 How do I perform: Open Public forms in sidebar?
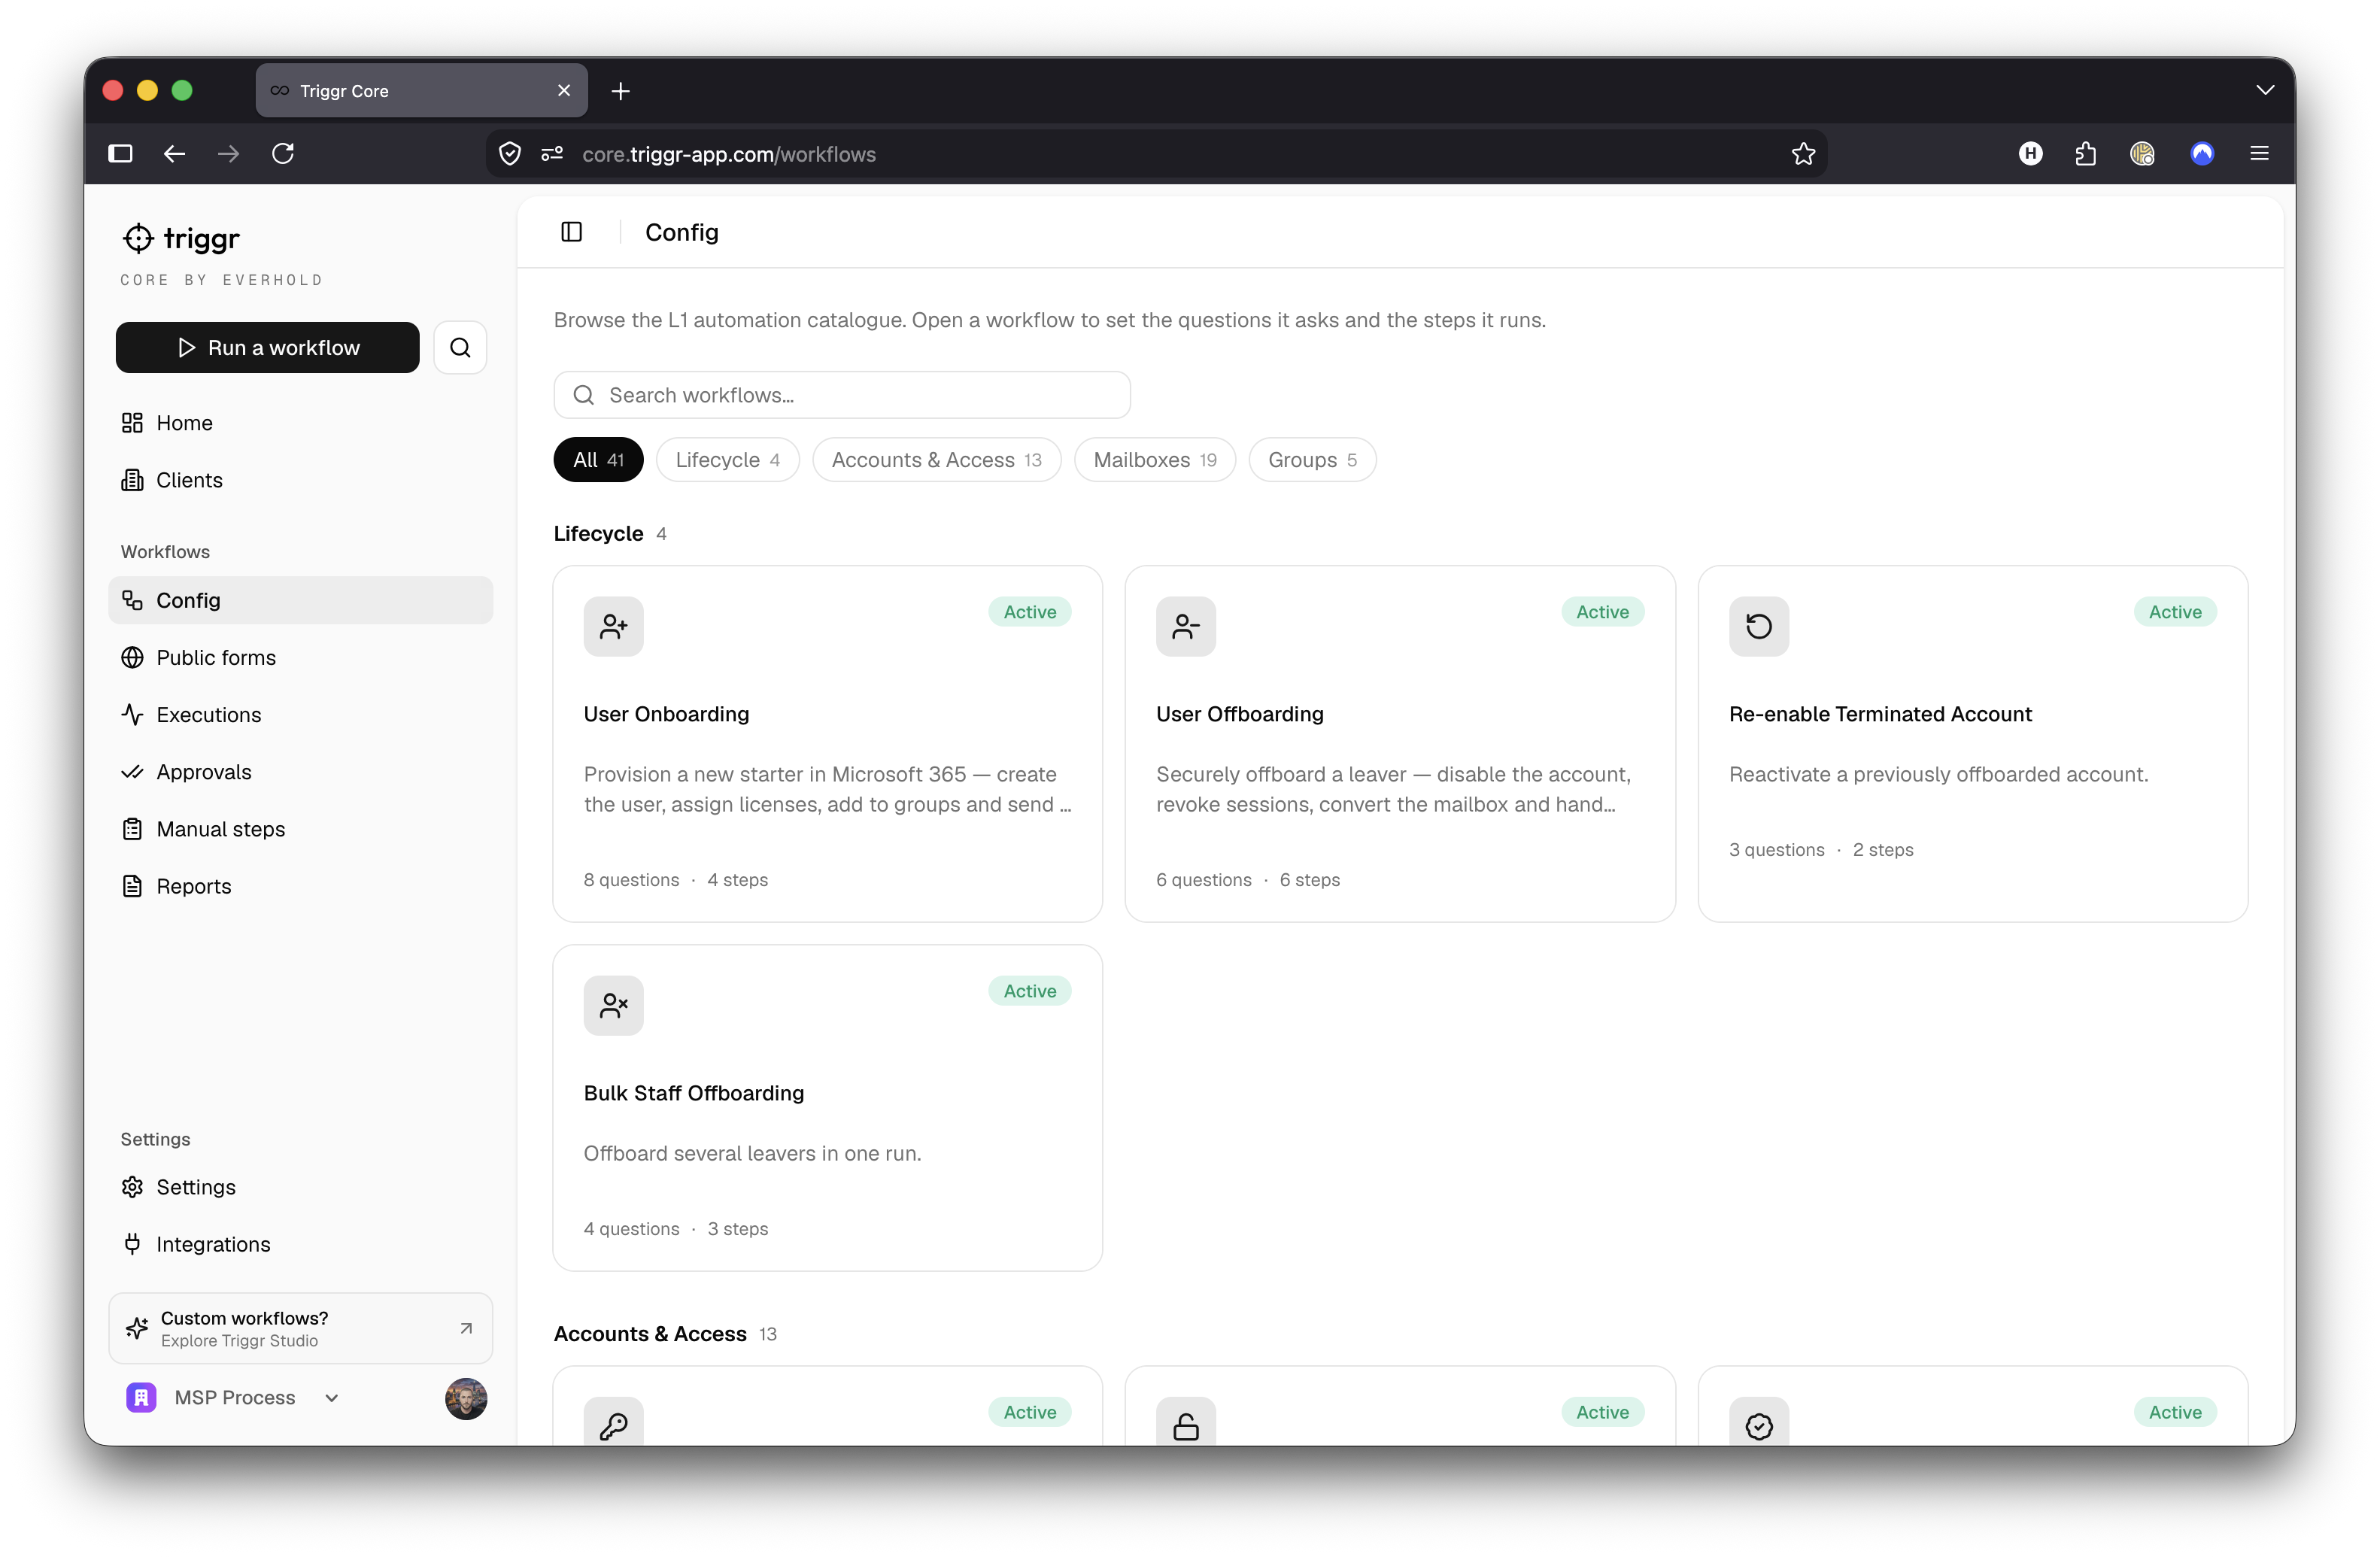coord(300,657)
